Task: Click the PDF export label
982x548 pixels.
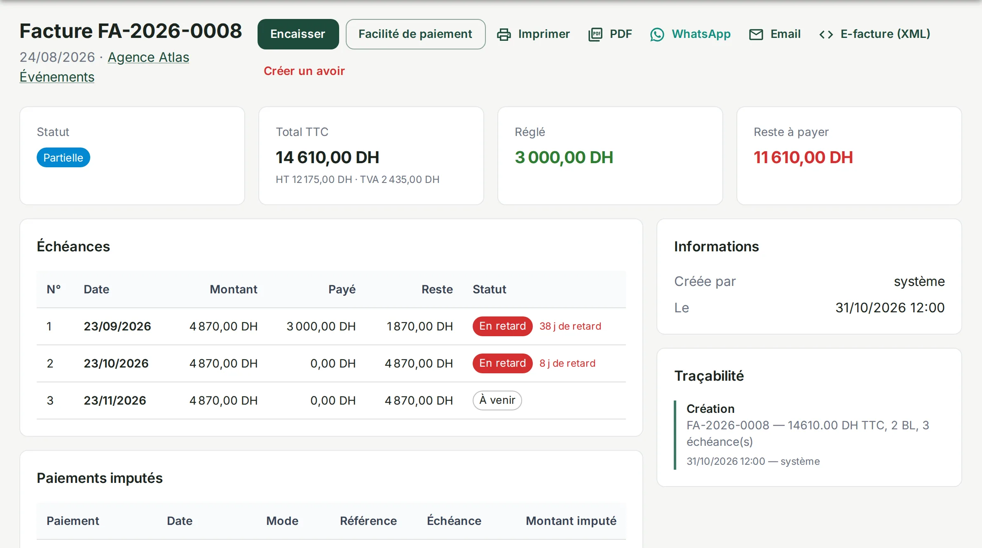Action: coord(621,34)
